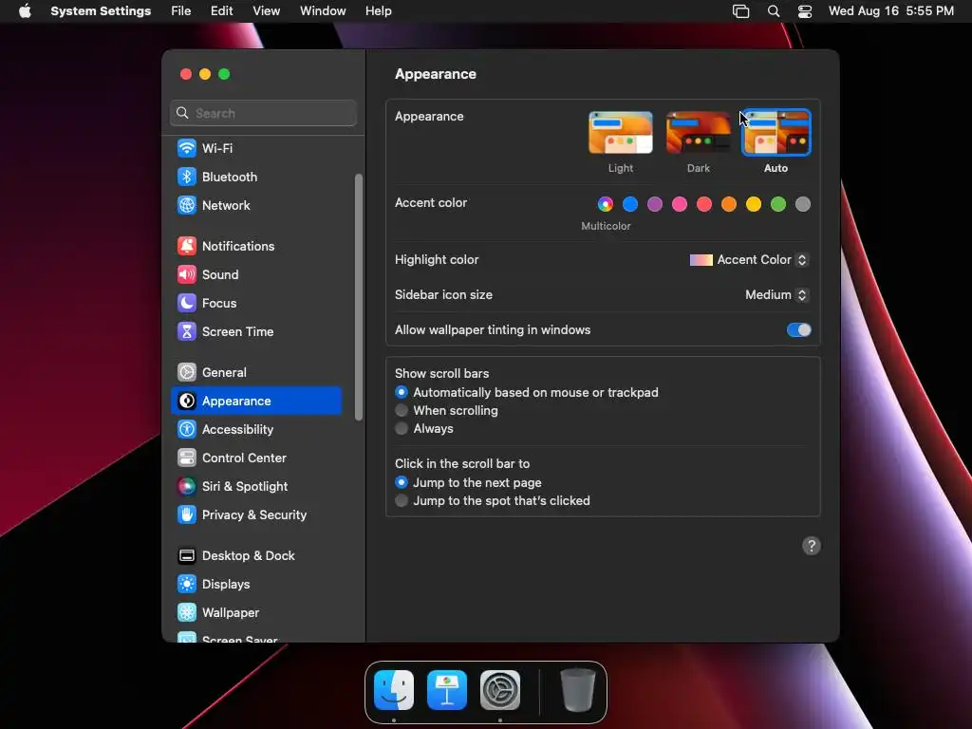Choose Jump to the next page
The width and height of the screenshot is (972, 729).
(x=402, y=482)
